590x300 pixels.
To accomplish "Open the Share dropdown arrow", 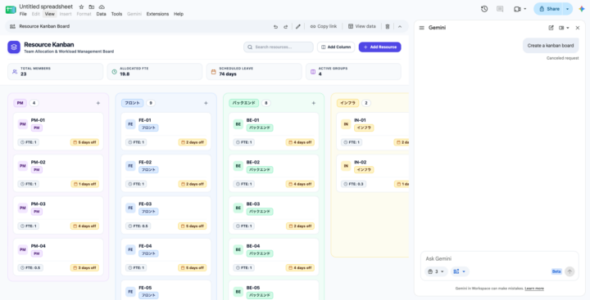I will [567, 9].
